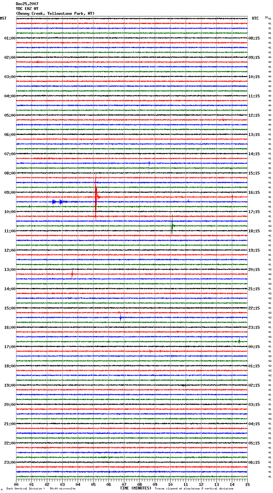
Task: Click the 23:00 MST time label
Action: click(x=10, y=462)
